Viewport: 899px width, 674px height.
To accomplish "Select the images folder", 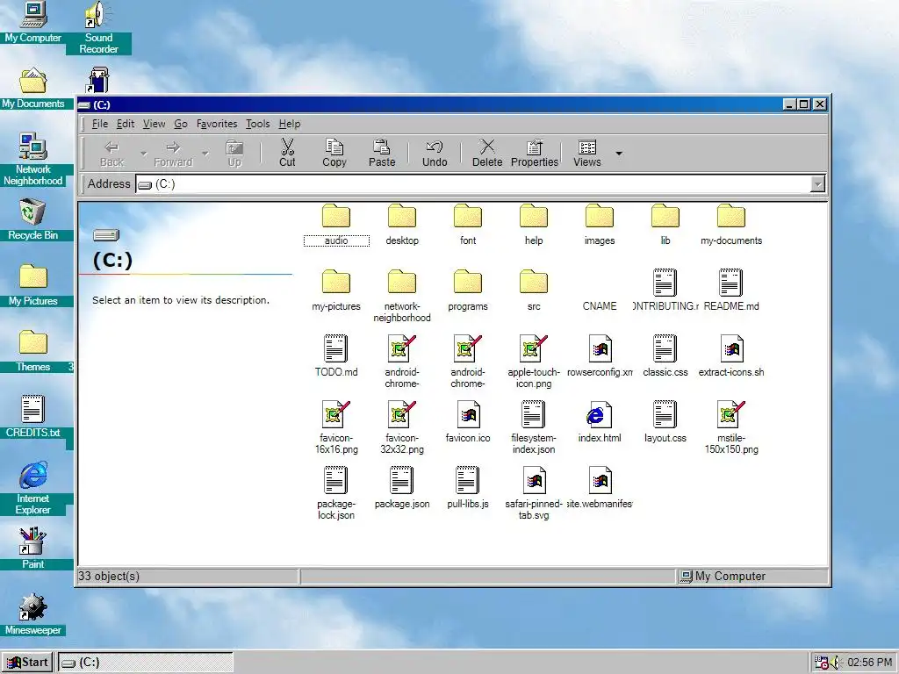I will point(600,226).
